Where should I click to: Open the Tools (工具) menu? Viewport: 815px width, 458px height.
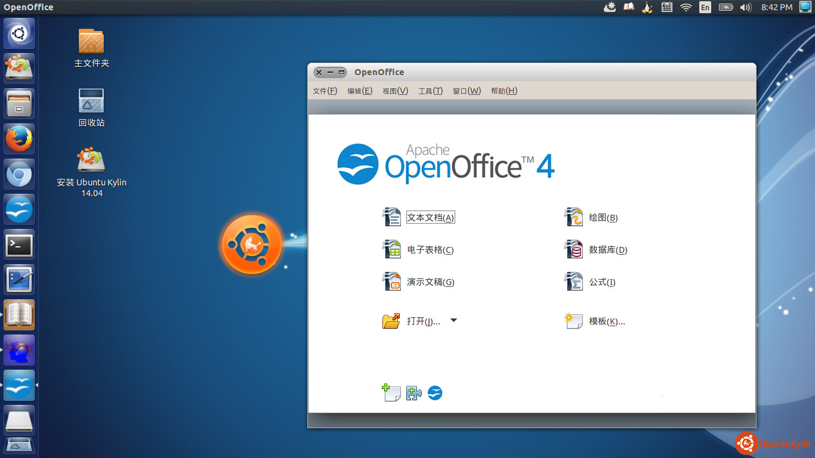click(x=430, y=91)
